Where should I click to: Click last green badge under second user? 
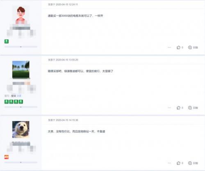(21, 102)
